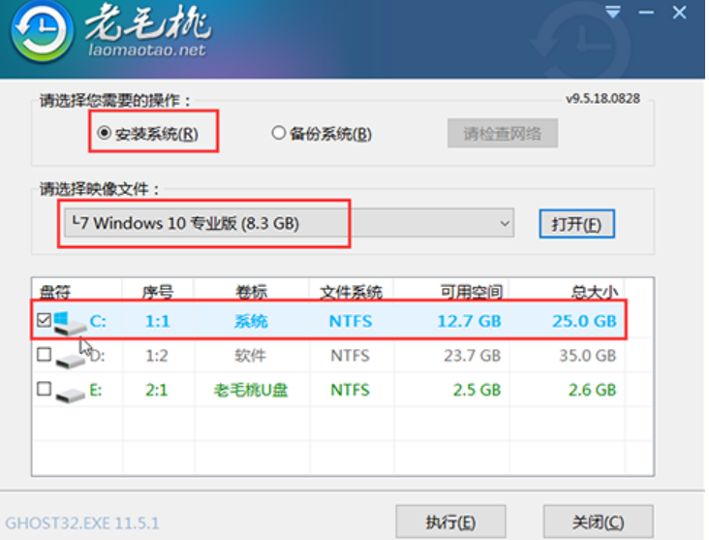Open the title bar triangle menu icon
The width and height of the screenshot is (709, 540).
coord(613,13)
